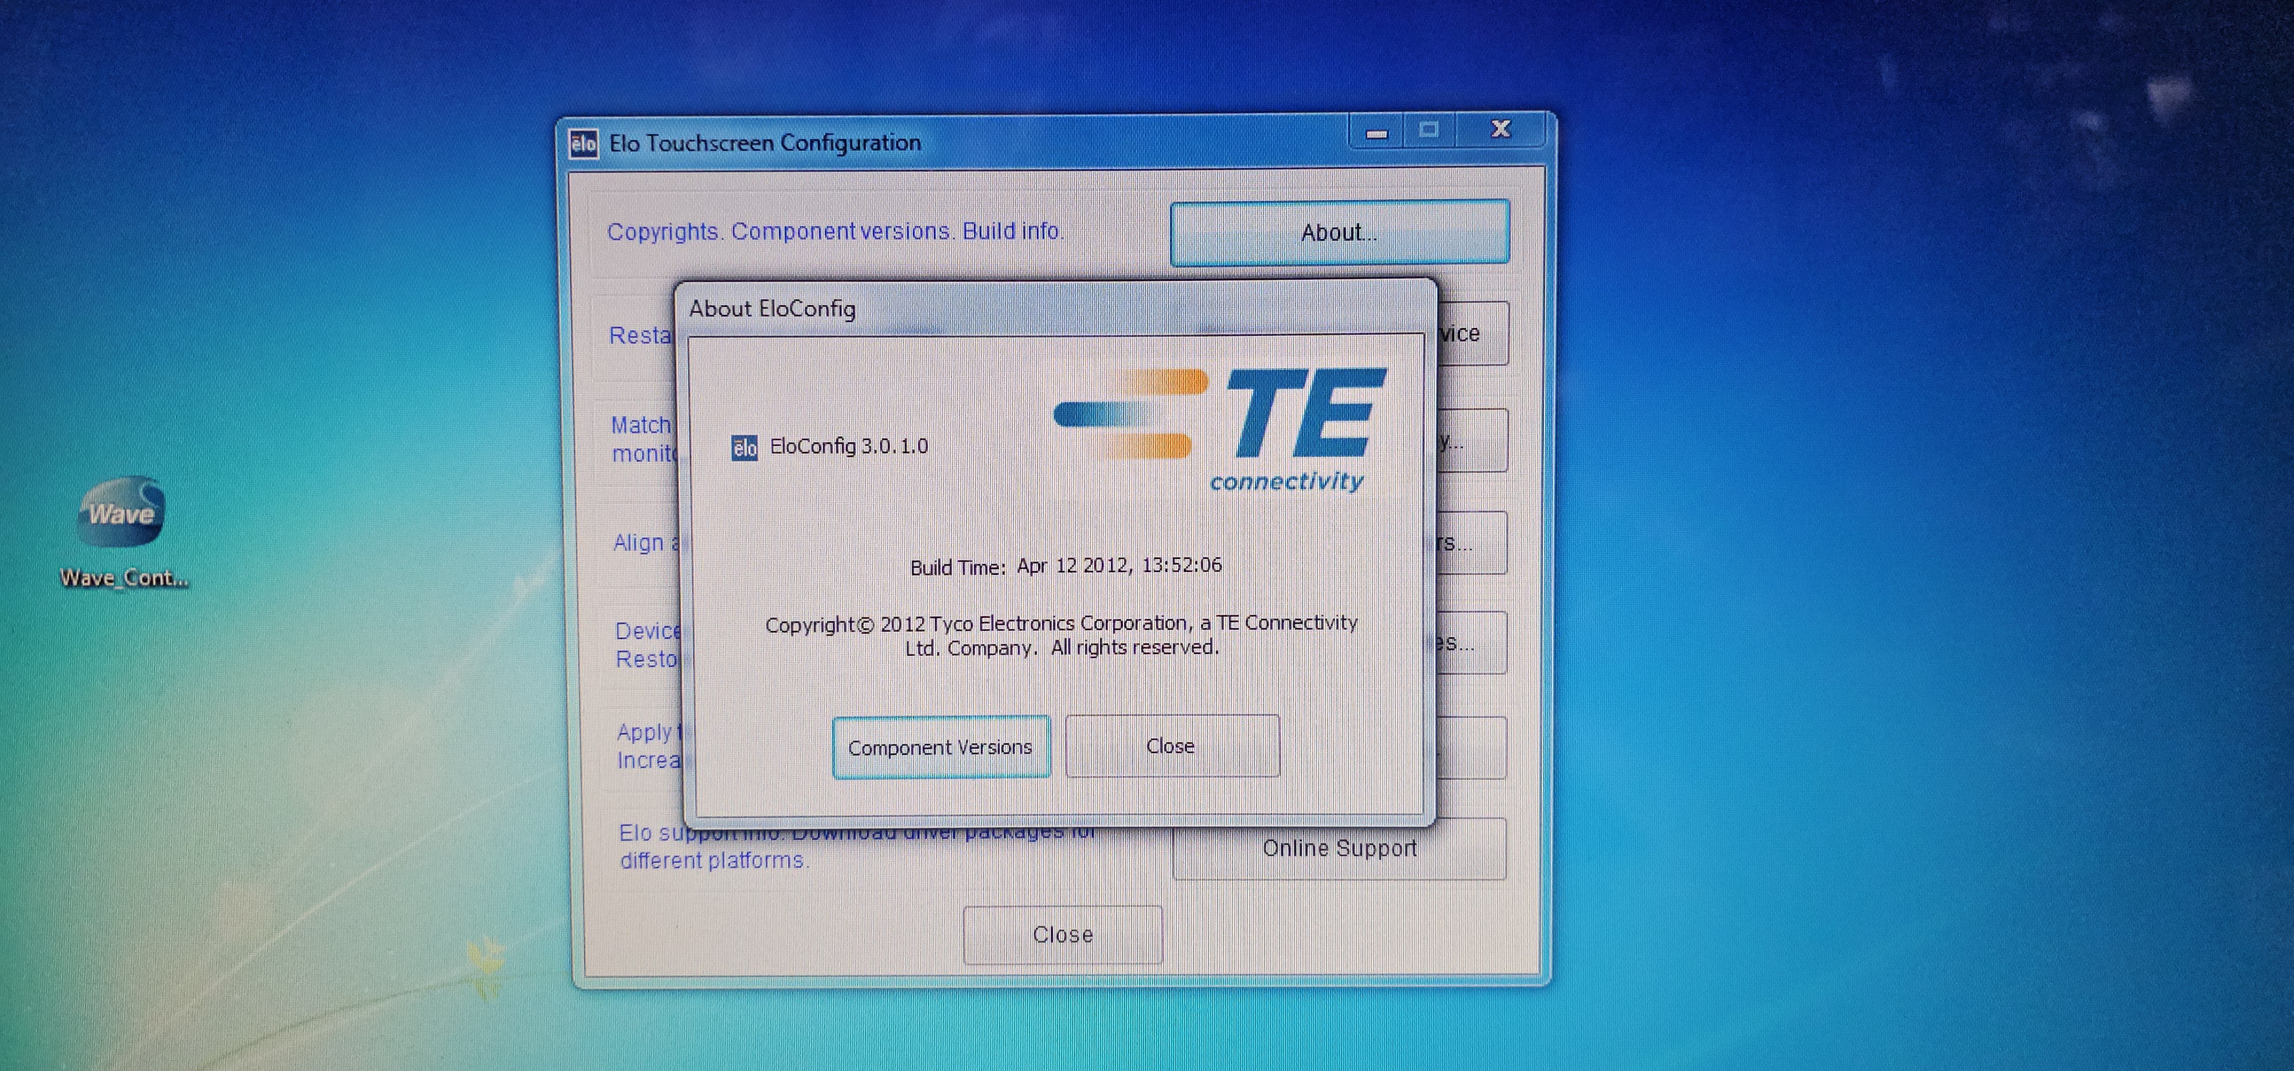This screenshot has width=2294, height=1071.
Task: Click the 'About EloConfig' dialog title
Action: click(x=772, y=309)
